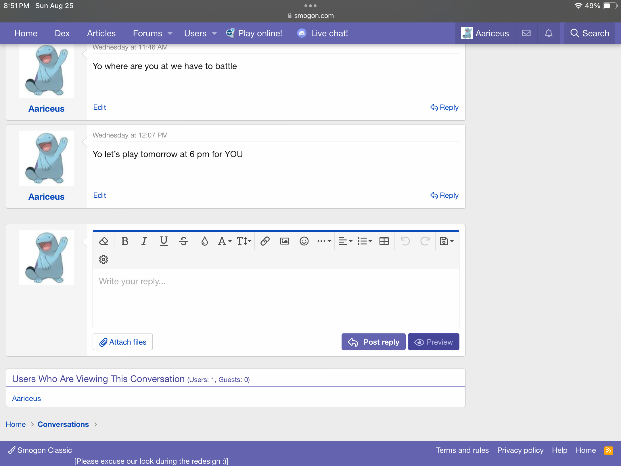Open the font size dropdown
621x466 pixels.
click(244, 241)
